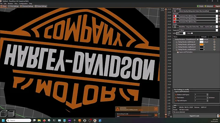Click the first filament color swatch

click(175, 16)
